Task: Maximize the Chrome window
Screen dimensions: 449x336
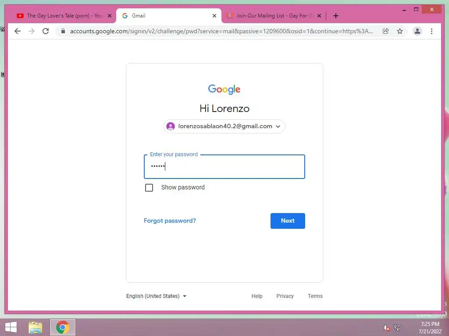Action: tap(416, 10)
